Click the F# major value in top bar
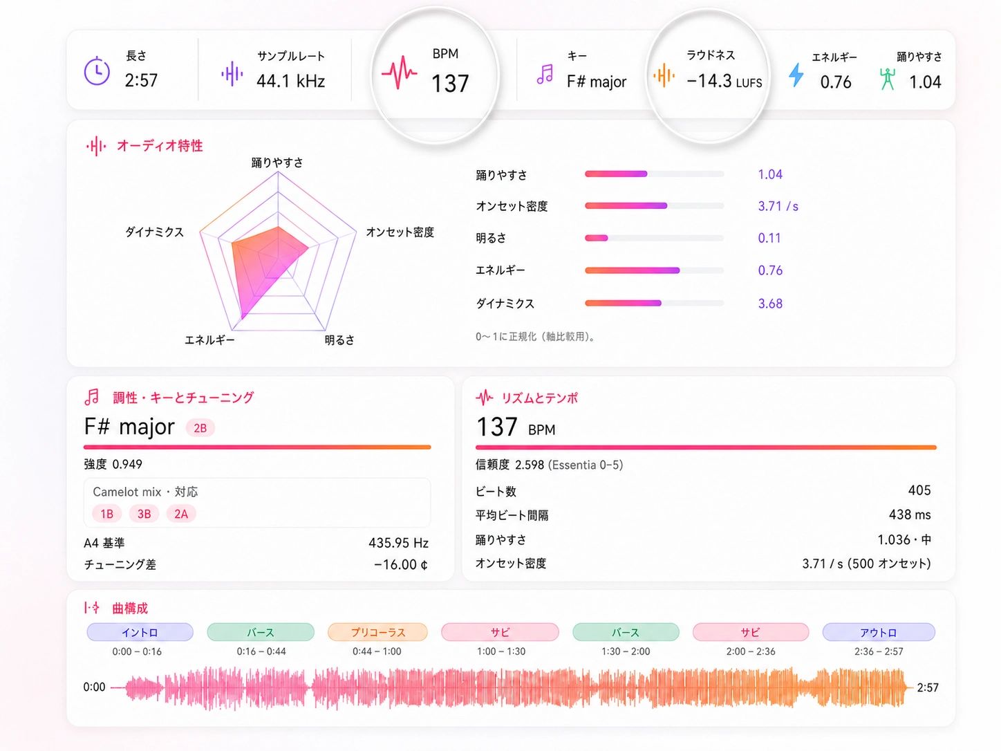Image resolution: width=1001 pixels, height=751 pixels. 597,82
